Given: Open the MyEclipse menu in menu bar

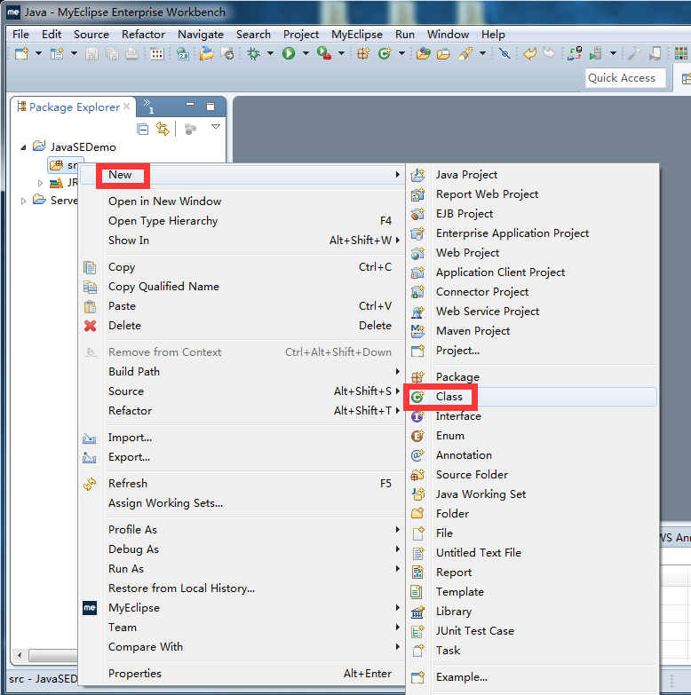Looking at the screenshot, I should click(x=356, y=35).
